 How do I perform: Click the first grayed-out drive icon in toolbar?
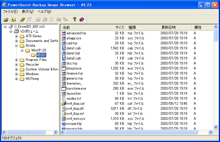38,20
